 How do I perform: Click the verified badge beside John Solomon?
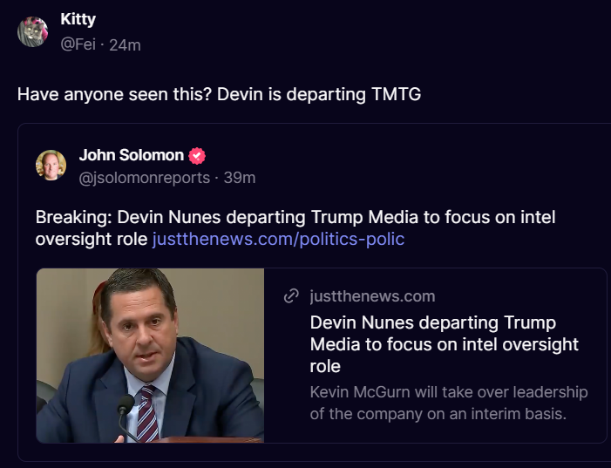[197, 156]
